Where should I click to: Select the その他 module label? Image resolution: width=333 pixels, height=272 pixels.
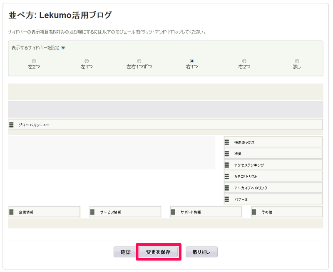tap(267, 212)
